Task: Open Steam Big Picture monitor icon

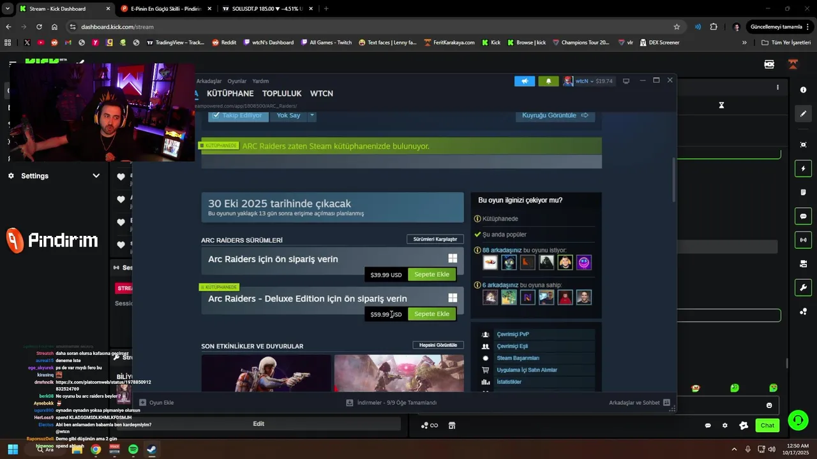Action: tap(626, 81)
